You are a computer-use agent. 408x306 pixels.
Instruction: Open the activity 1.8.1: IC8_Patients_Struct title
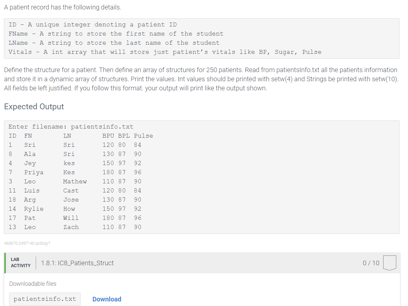77,263
